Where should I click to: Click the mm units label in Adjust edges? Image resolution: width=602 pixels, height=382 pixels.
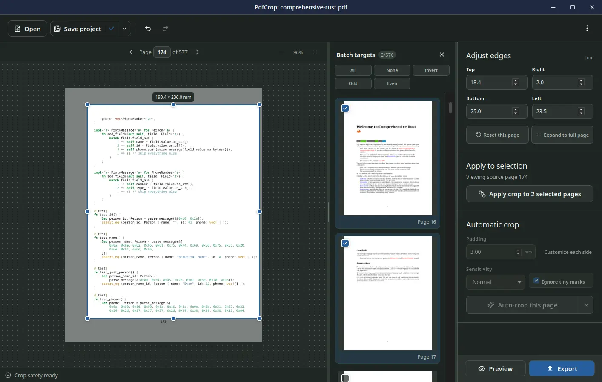(x=589, y=57)
